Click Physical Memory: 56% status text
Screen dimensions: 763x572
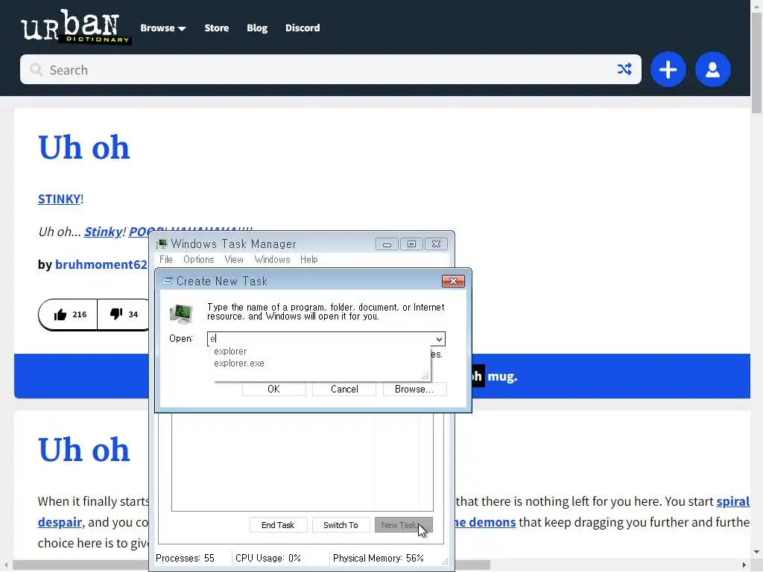click(378, 558)
